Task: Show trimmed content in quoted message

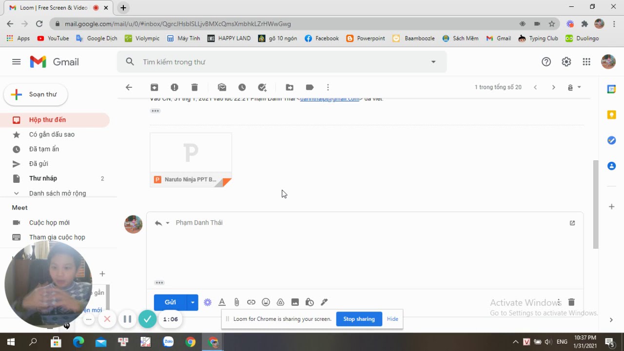Action: tap(155, 111)
